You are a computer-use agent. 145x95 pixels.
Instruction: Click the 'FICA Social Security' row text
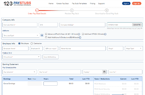point(102,89)
